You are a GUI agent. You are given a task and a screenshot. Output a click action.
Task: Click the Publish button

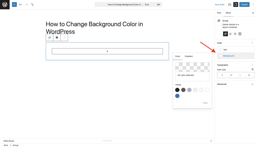pyautogui.click(x=244, y=4)
